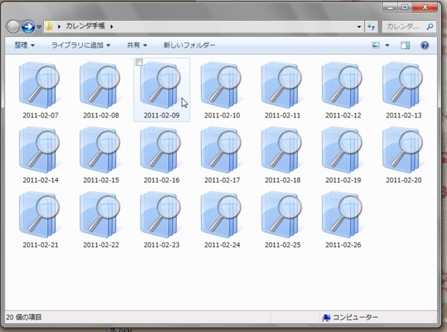Screen dimensions: 447x332
Task: Select the 2011-02-17 search folder icon
Action: (x=221, y=150)
